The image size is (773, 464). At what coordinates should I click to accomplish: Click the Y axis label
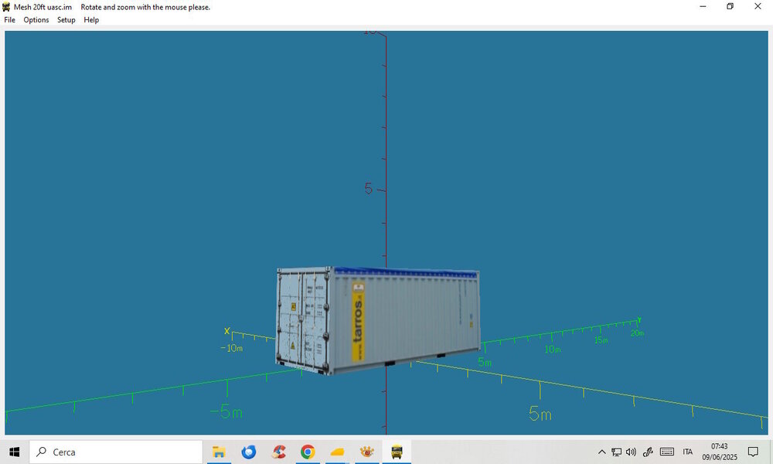(639, 320)
